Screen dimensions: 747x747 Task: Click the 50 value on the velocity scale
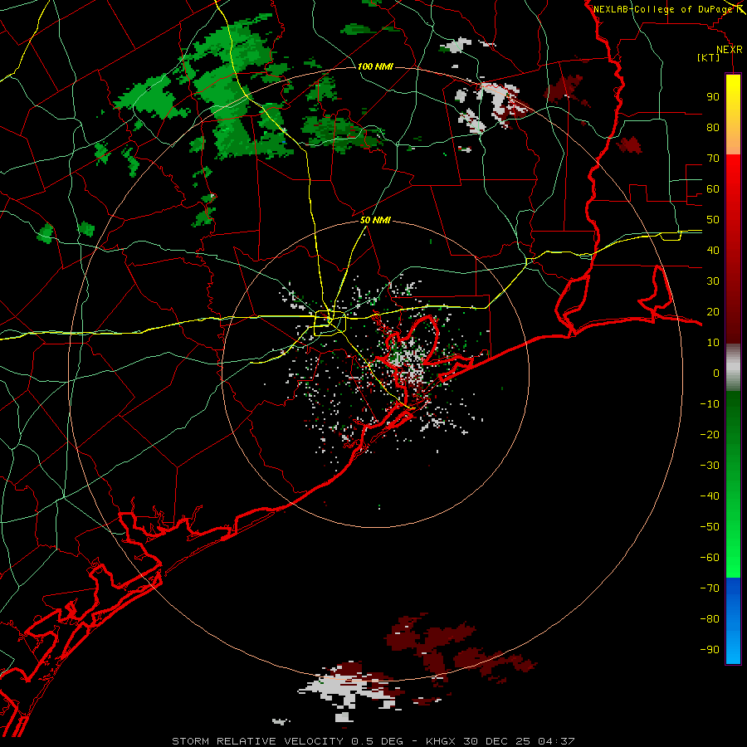(x=713, y=220)
